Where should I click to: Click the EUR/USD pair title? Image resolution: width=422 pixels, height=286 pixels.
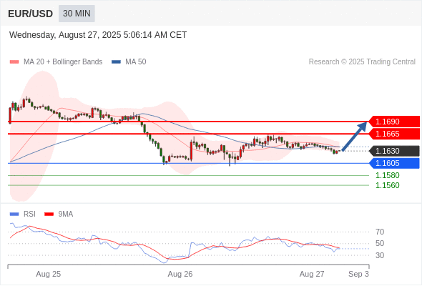31,14
